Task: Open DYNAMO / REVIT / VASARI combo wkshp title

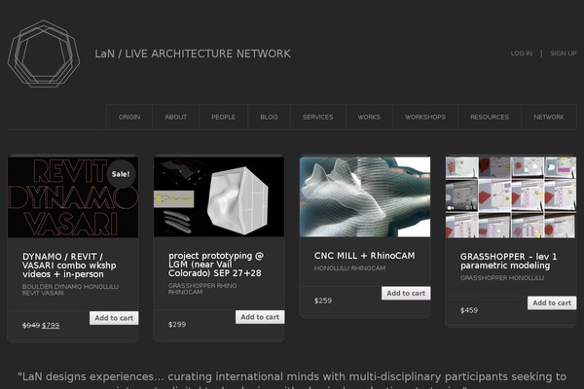Action: [69, 265]
